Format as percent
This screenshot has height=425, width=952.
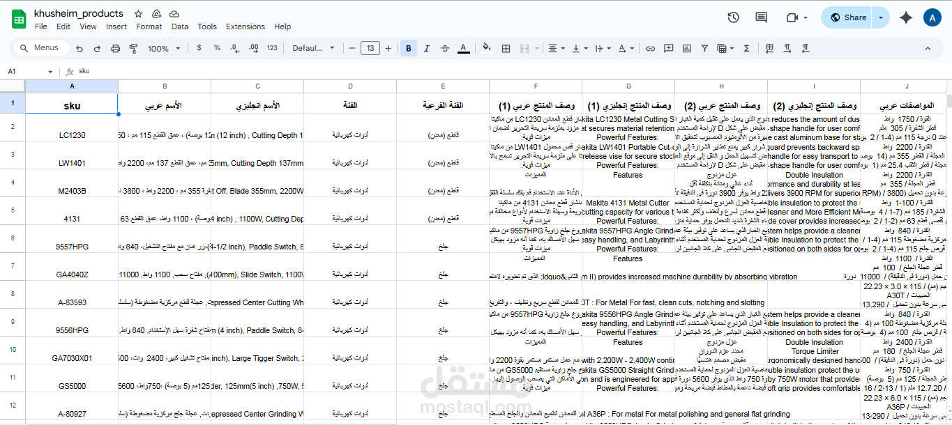tap(217, 48)
